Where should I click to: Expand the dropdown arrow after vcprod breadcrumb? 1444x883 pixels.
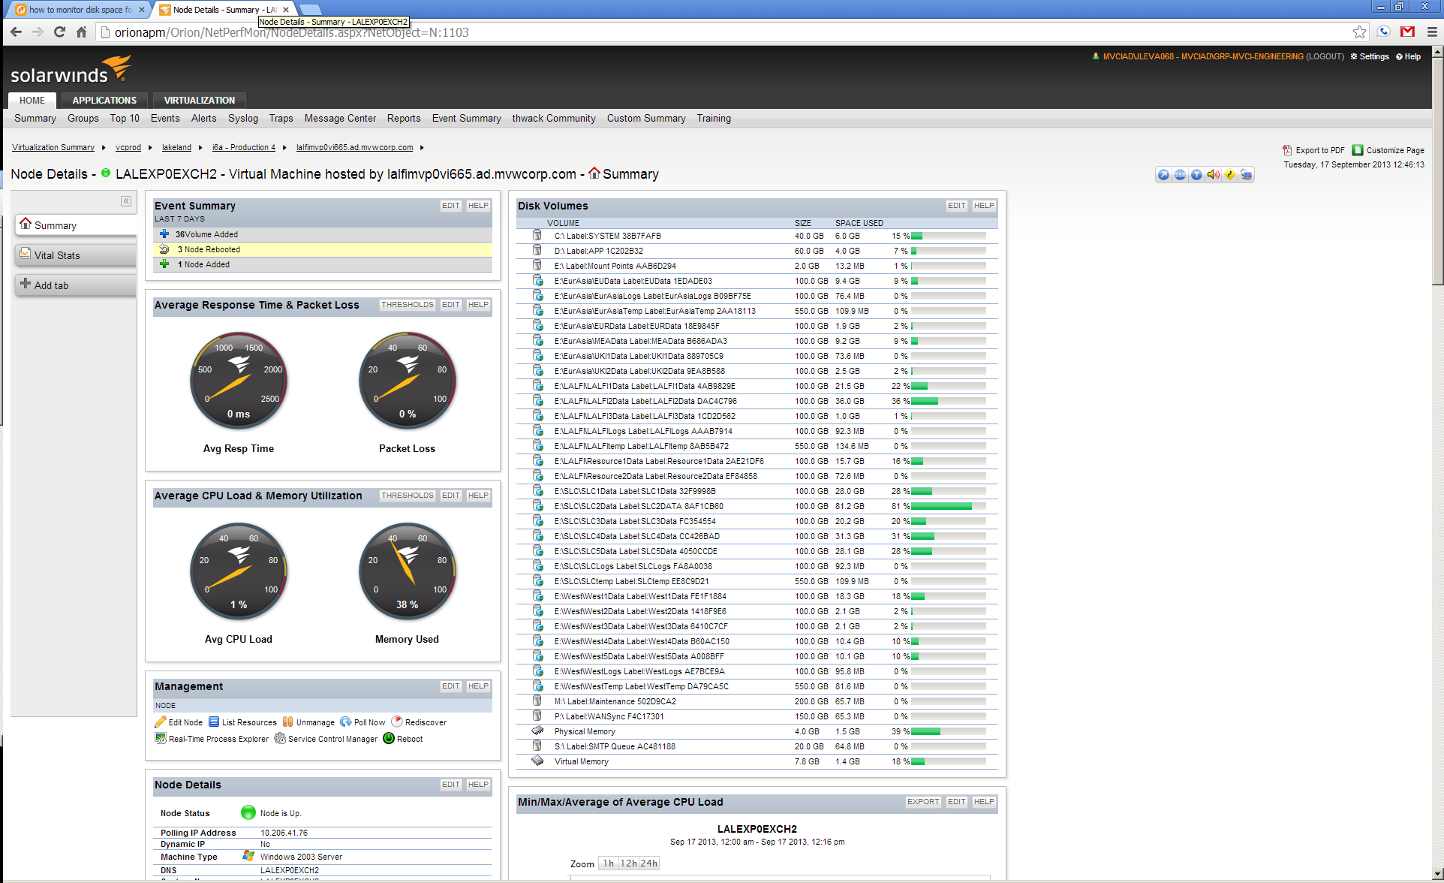150,148
